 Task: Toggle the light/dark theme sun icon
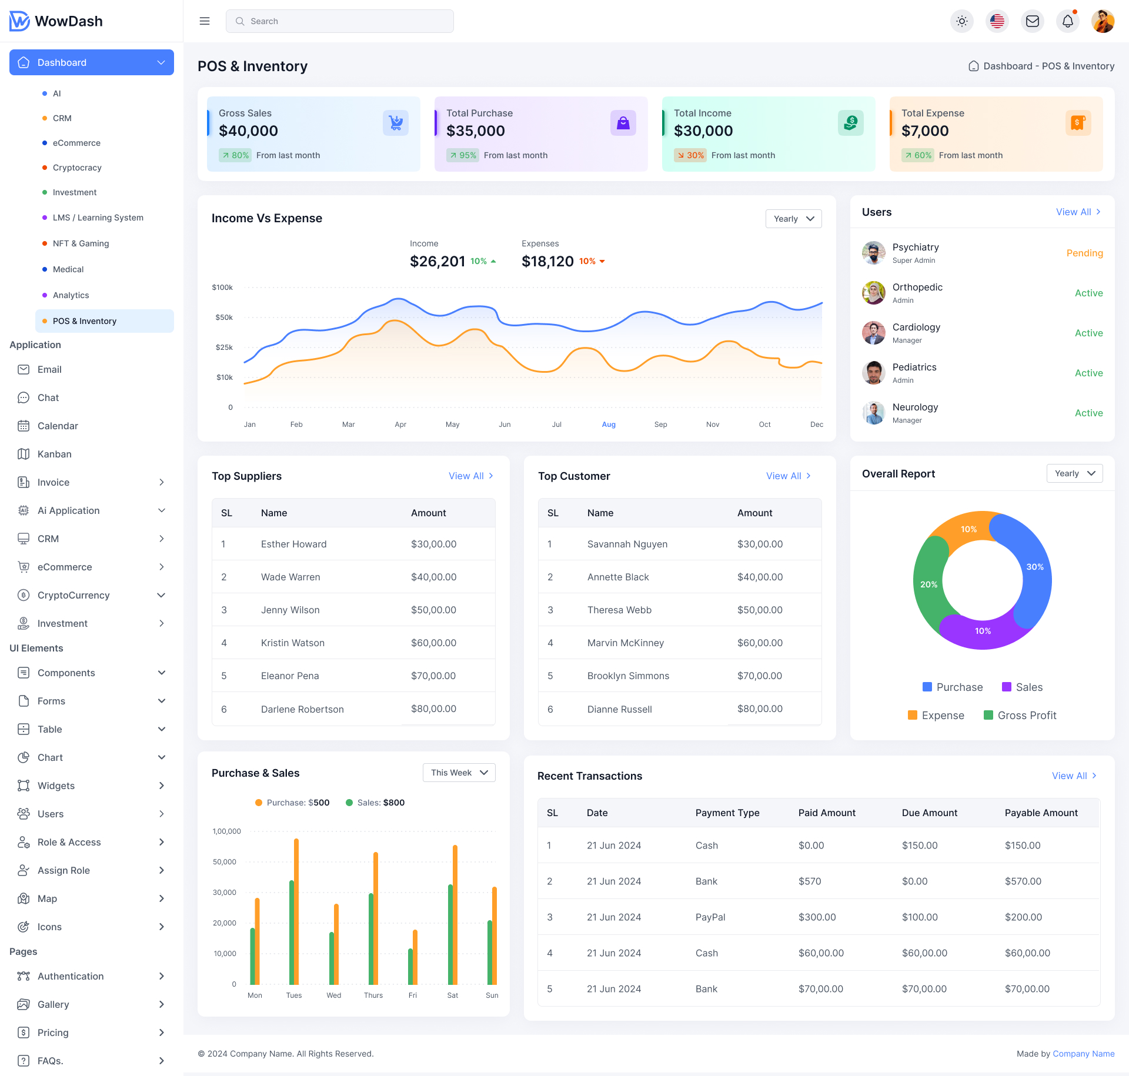(962, 21)
